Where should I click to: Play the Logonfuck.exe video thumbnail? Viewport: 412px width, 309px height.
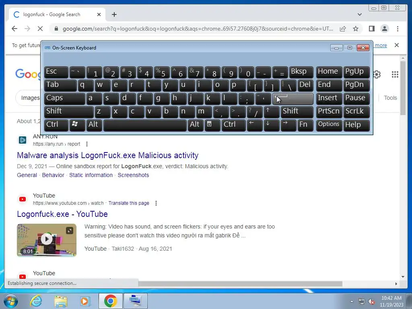tap(47, 240)
